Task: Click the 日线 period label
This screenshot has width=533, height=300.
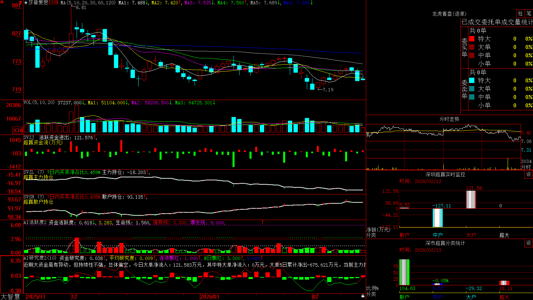Action: click(54, 3)
